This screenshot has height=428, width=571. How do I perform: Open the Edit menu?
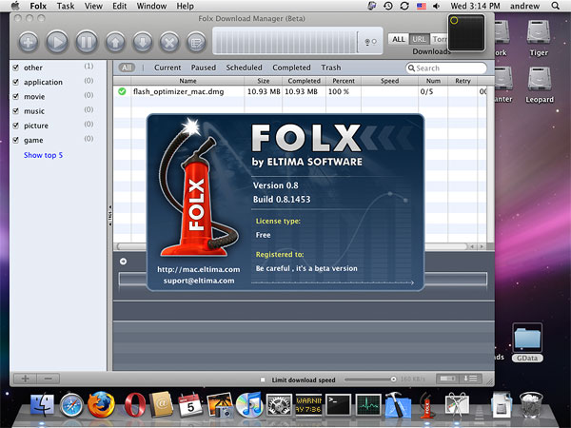pos(120,6)
